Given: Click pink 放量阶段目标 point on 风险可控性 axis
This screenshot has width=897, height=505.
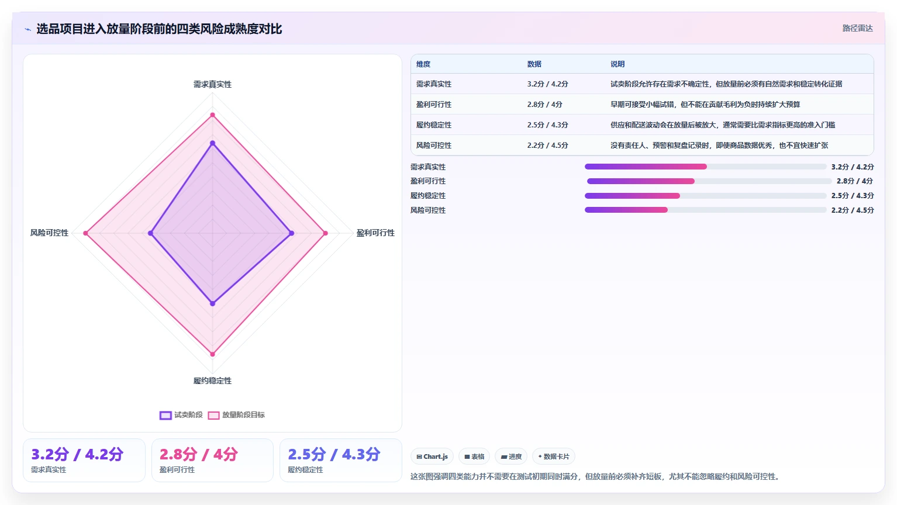Looking at the screenshot, I should [x=86, y=233].
